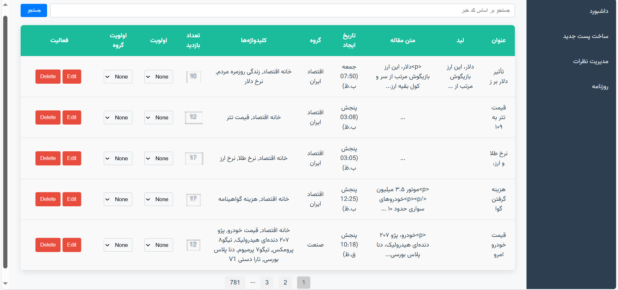Click the لید column header

pyautogui.click(x=460, y=40)
